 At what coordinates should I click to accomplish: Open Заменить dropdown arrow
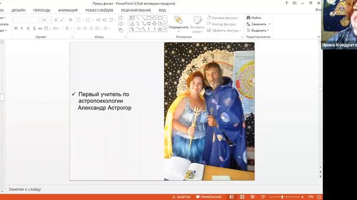(x=269, y=24)
